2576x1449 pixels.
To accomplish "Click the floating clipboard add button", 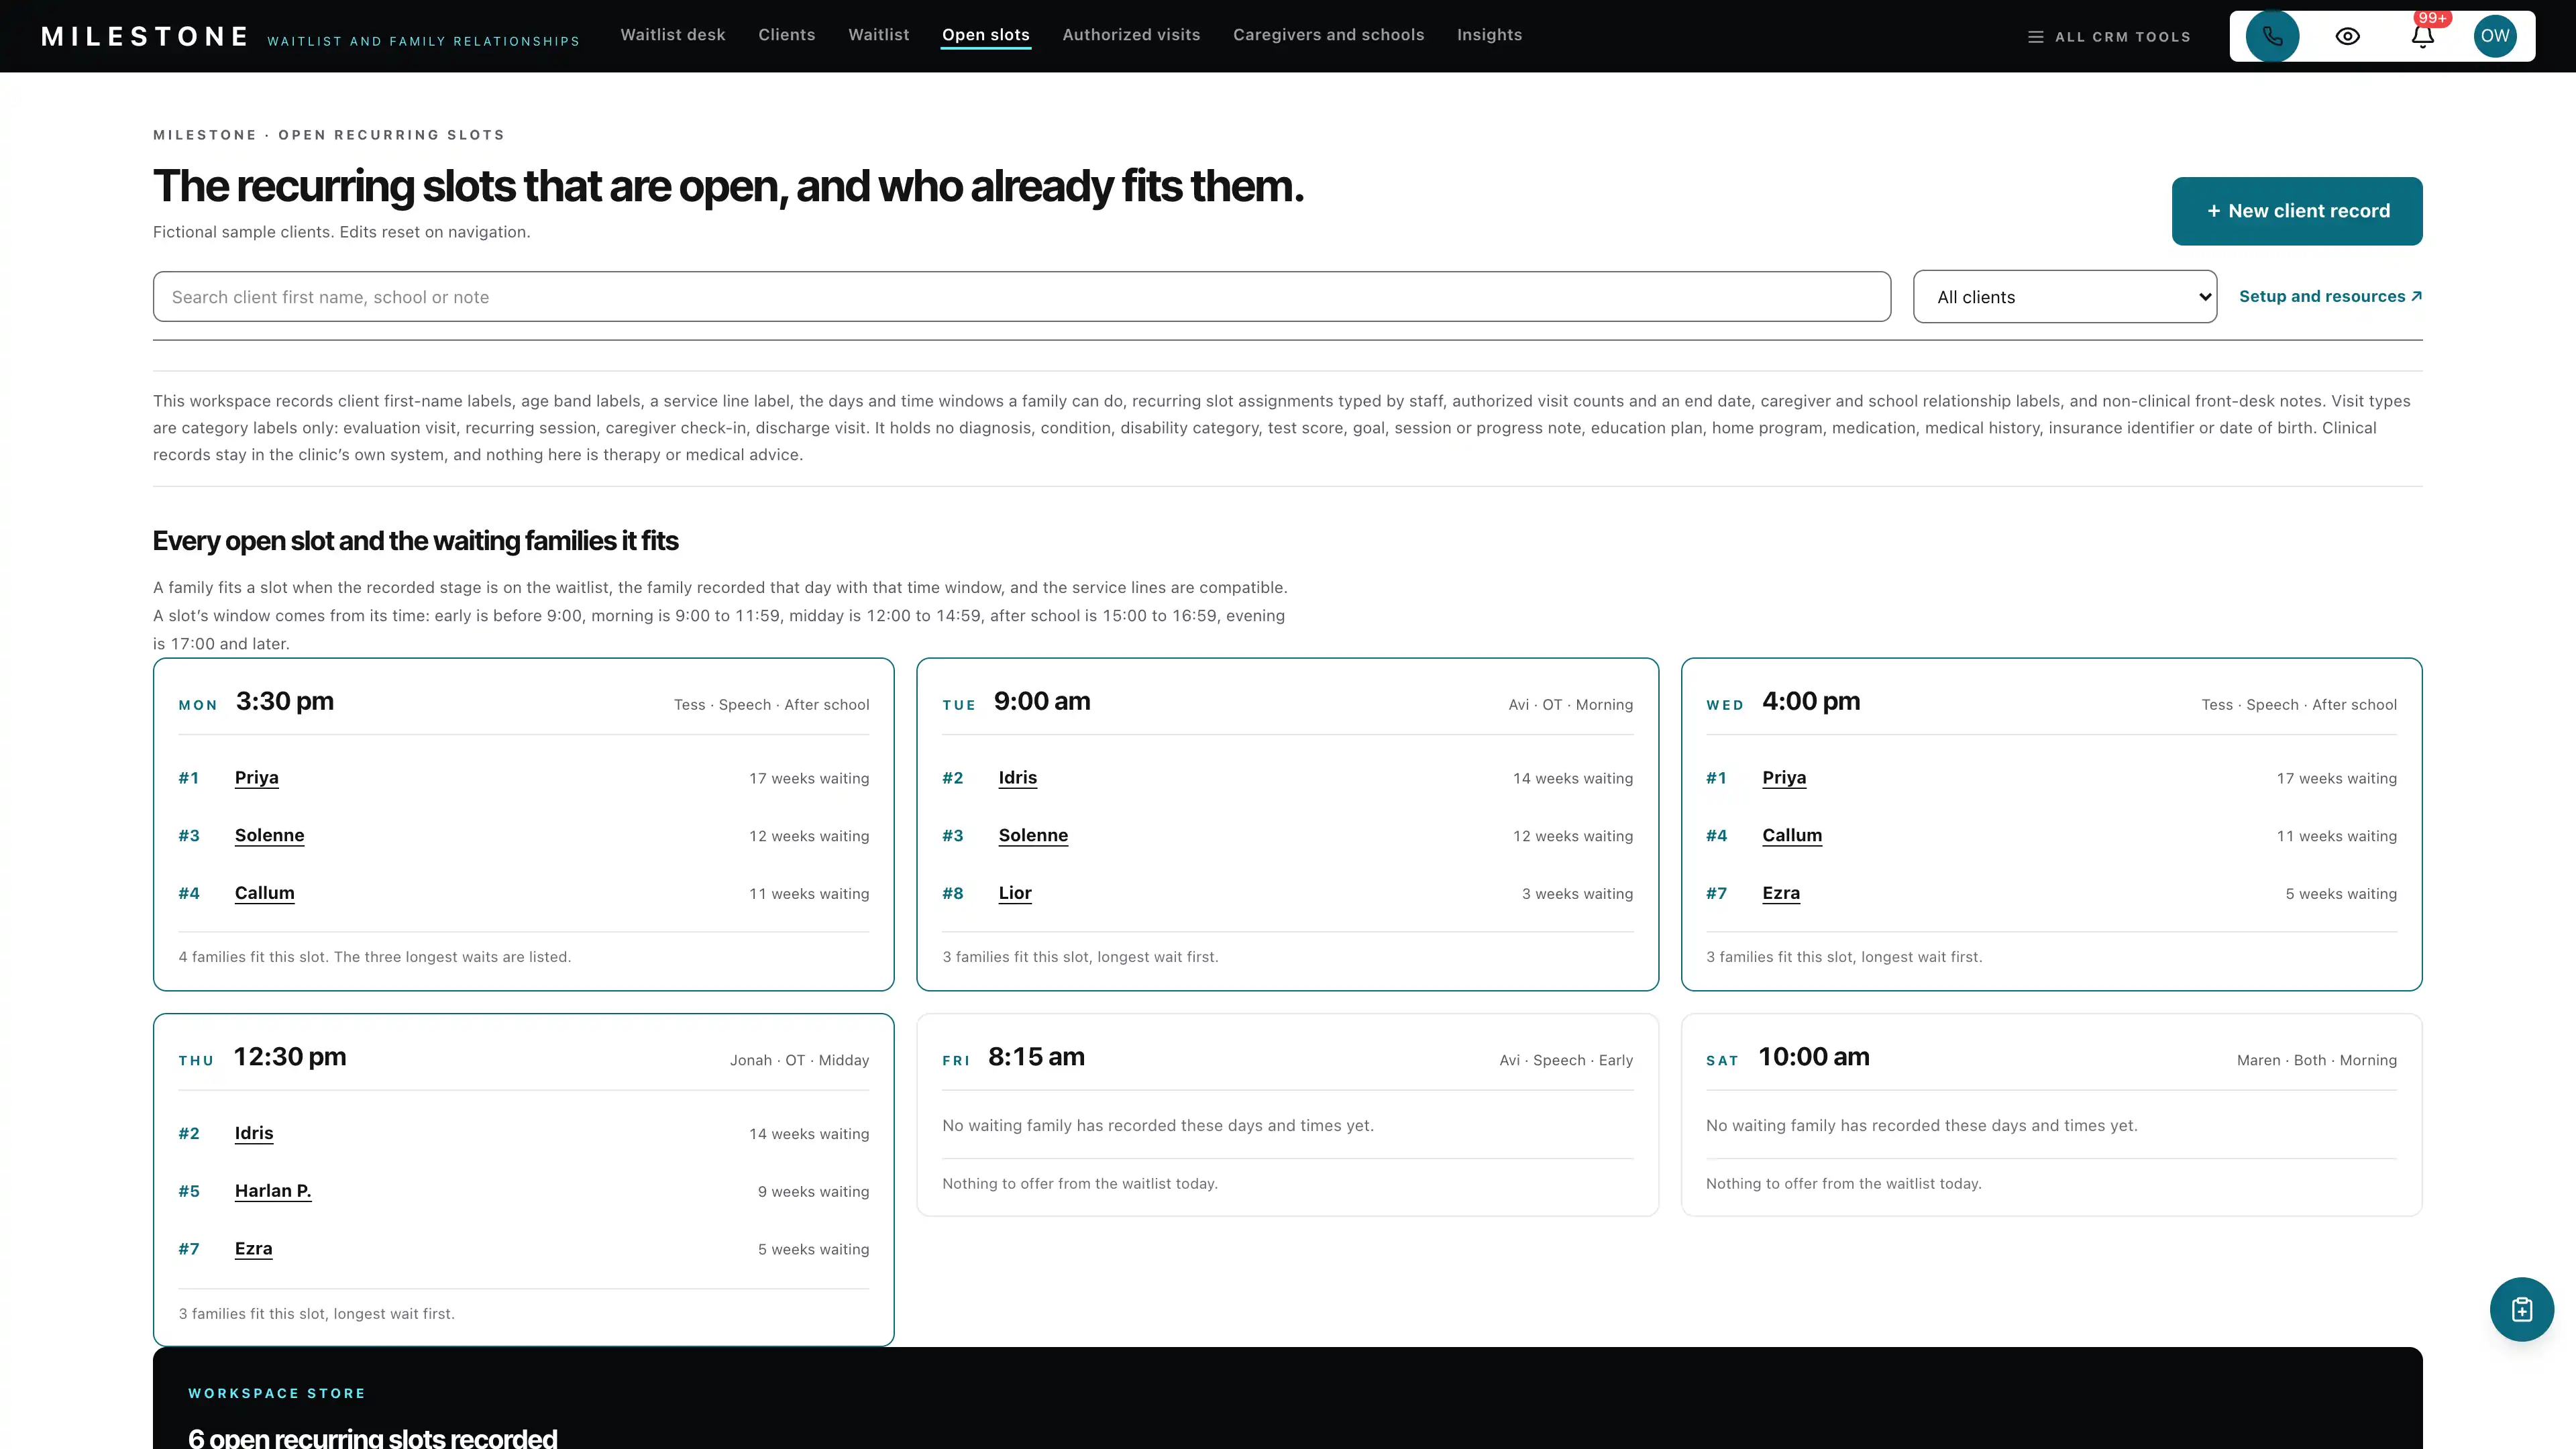I will click(x=2521, y=1309).
